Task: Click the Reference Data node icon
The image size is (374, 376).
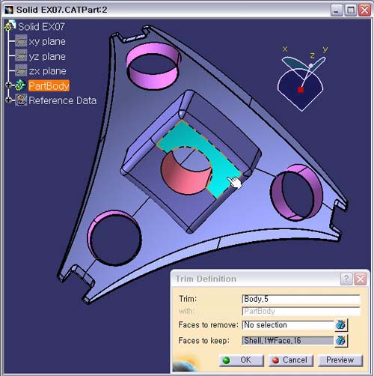Action: [21, 100]
